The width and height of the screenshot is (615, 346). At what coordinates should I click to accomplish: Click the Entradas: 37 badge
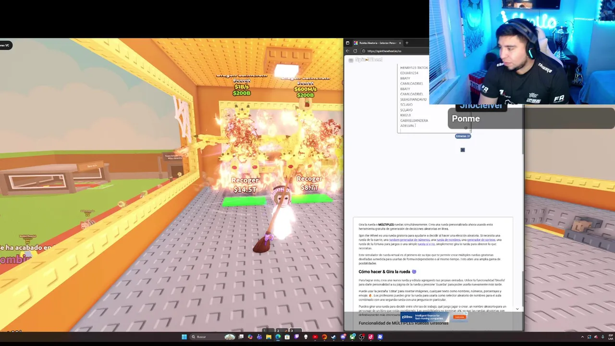coord(463,136)
